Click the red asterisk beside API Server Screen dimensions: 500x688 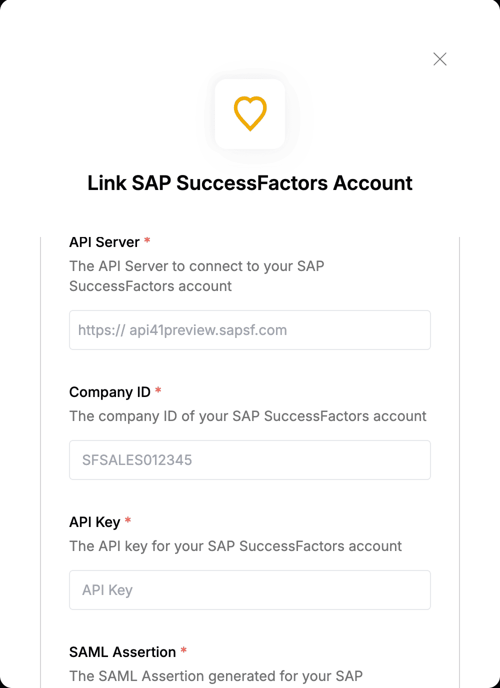tap(147, 240)
